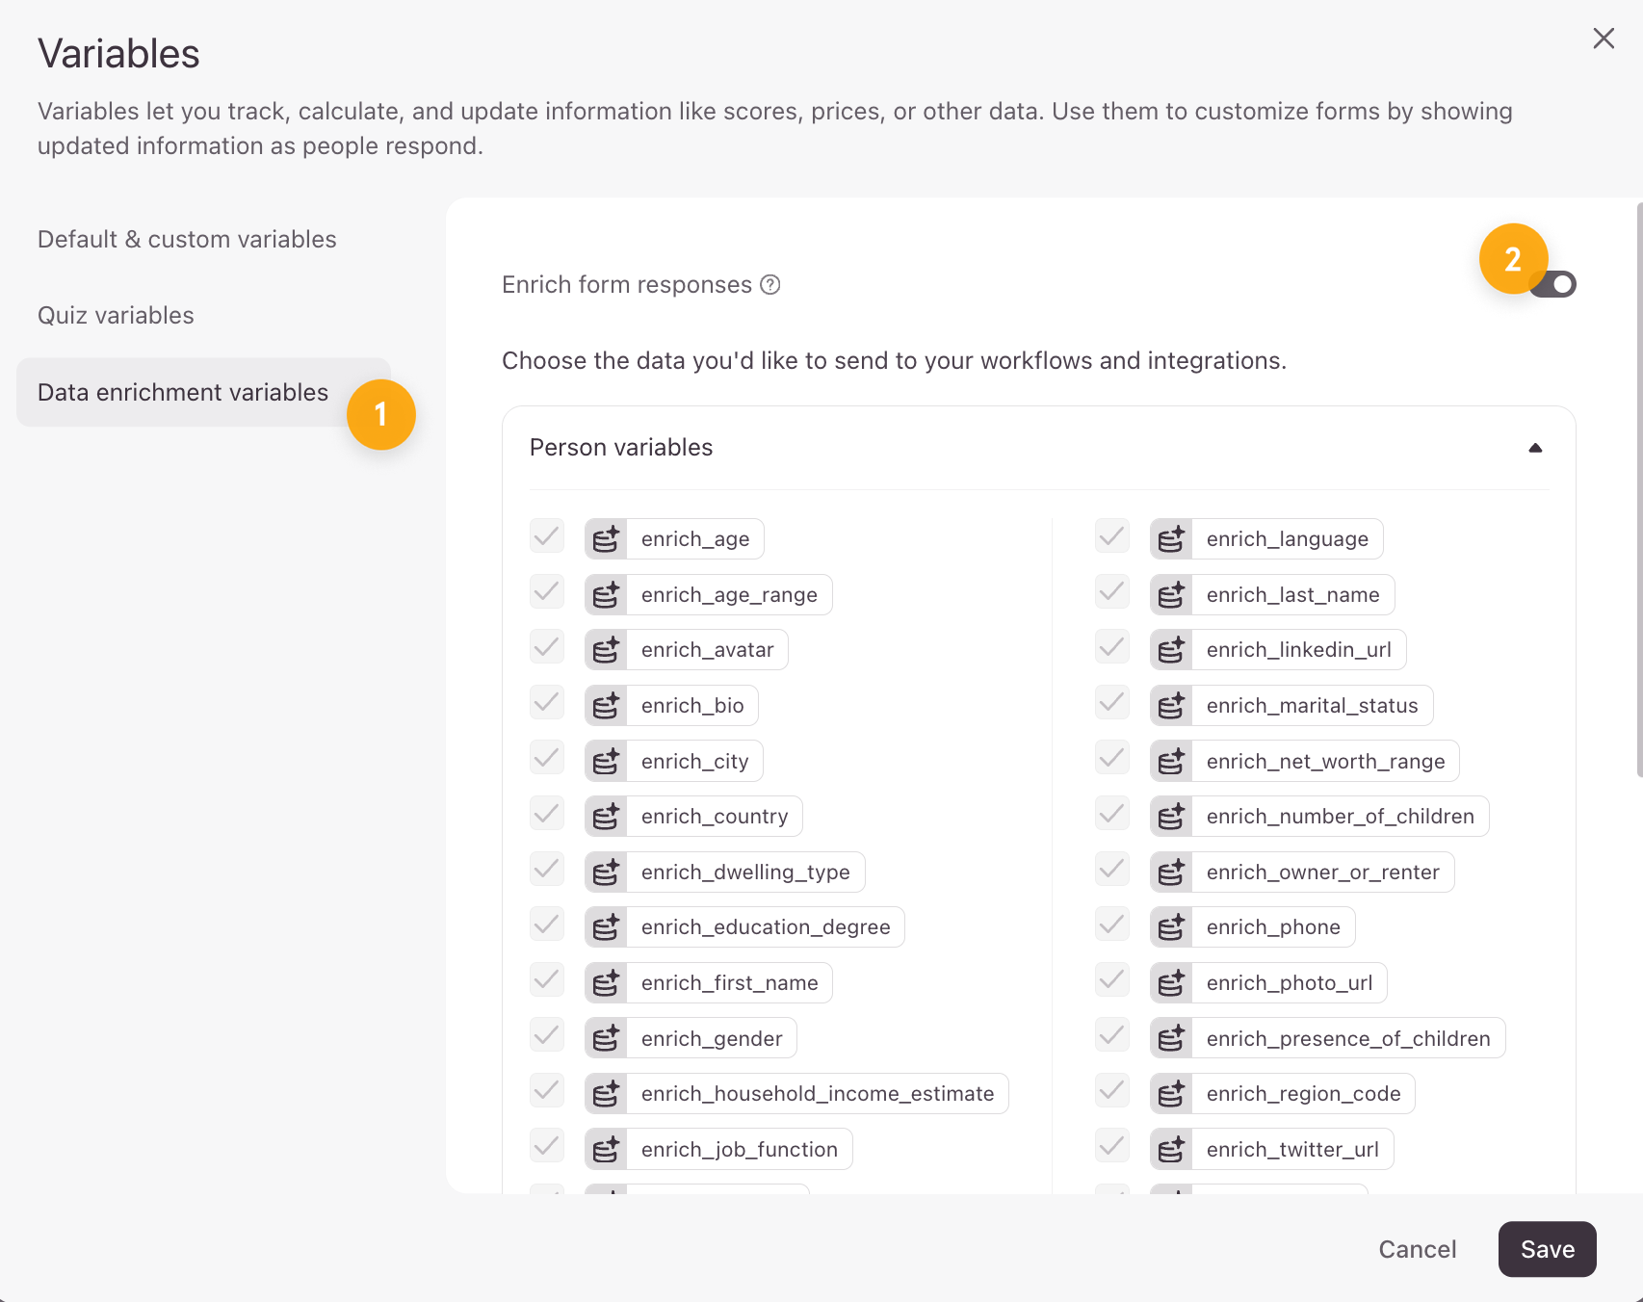The width and height of the screenshot is (1643, 1302).
Task: Switch to Quiz variables tab
Action: (116, 316)
